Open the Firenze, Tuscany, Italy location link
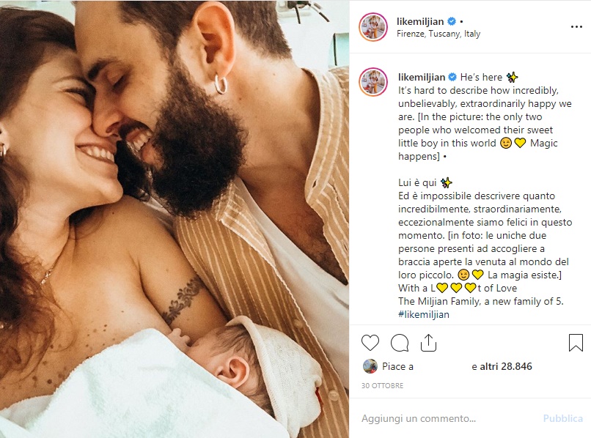The width and height of the screenshot is (591, 438). tap(438, 34)
